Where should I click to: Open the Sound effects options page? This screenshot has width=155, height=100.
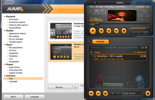tap(15, 28)
